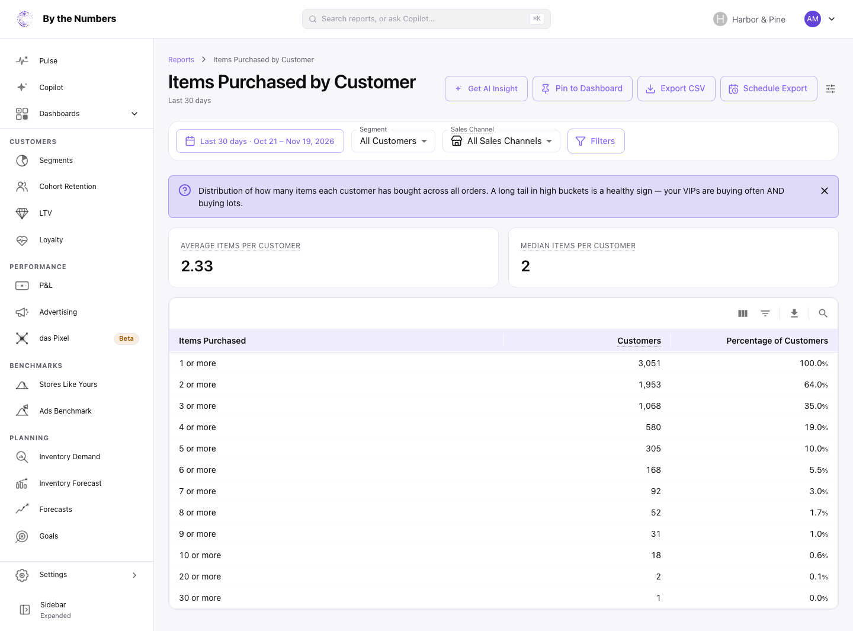
Task: Click the P&L money icon
Action: [22, 286]
